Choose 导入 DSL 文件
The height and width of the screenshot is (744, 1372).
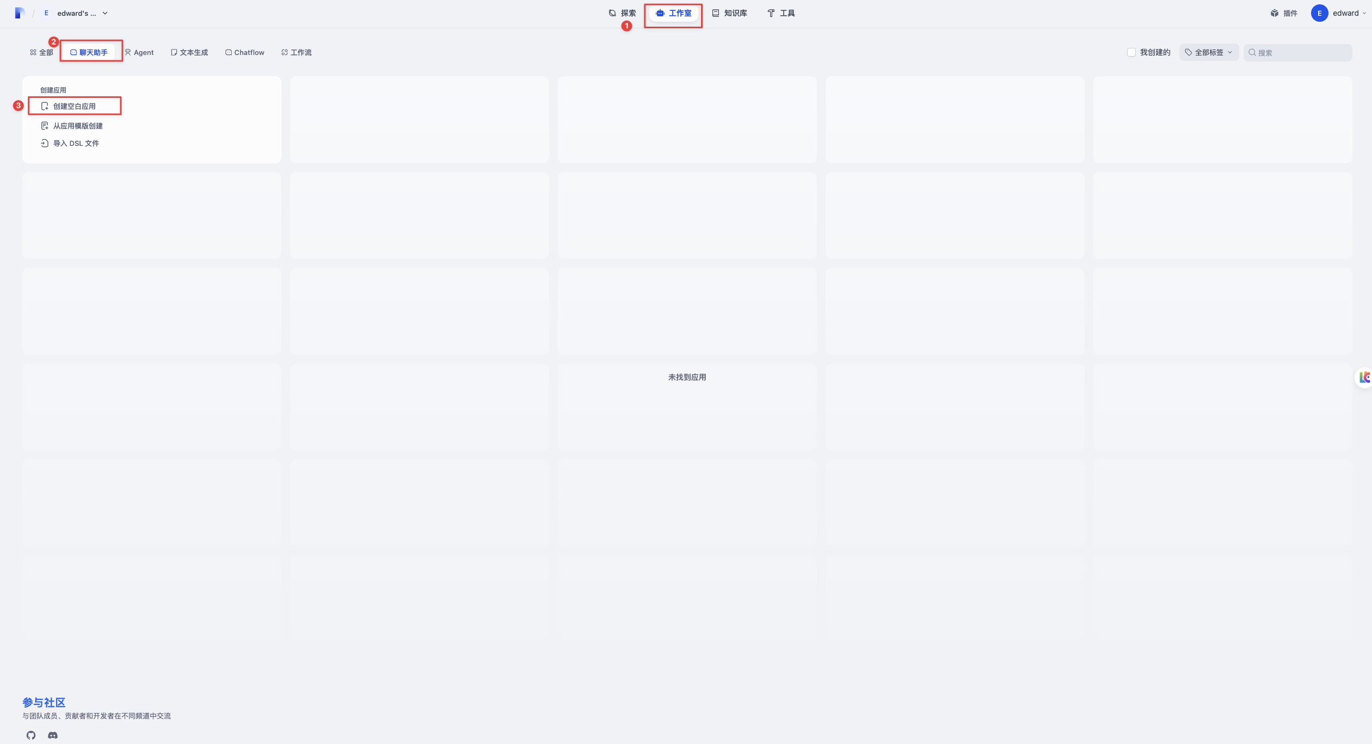[x=70, y=143]
